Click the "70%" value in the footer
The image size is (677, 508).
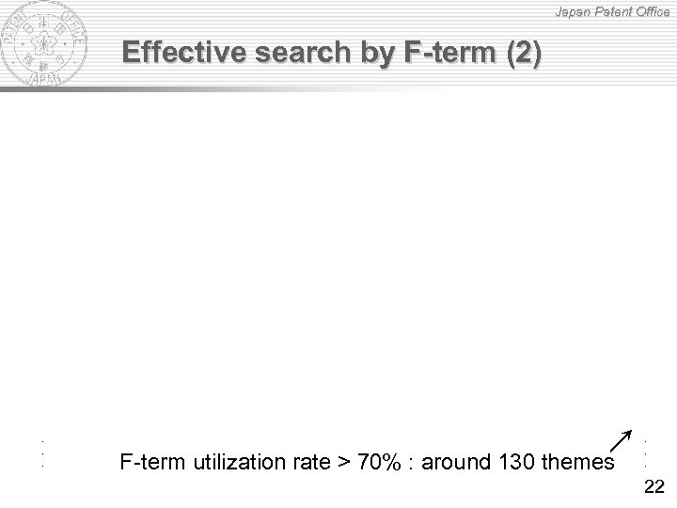379,463
